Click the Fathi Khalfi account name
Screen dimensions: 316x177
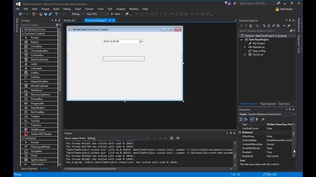pyautogui.click(x=286, y=9)
